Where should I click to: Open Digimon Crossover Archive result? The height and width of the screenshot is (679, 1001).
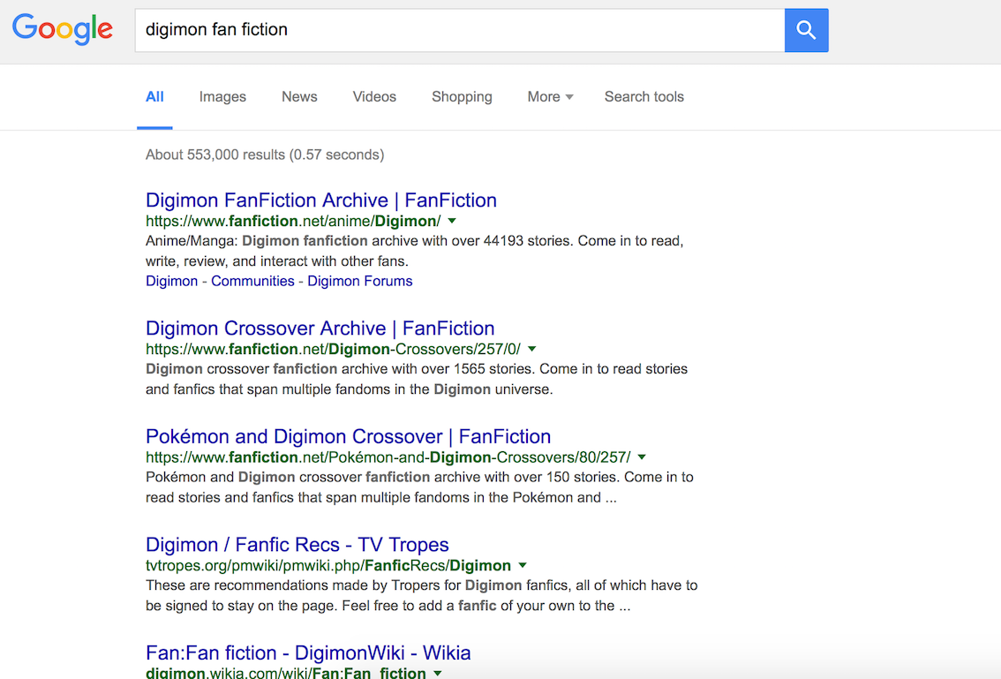[320, 328]
